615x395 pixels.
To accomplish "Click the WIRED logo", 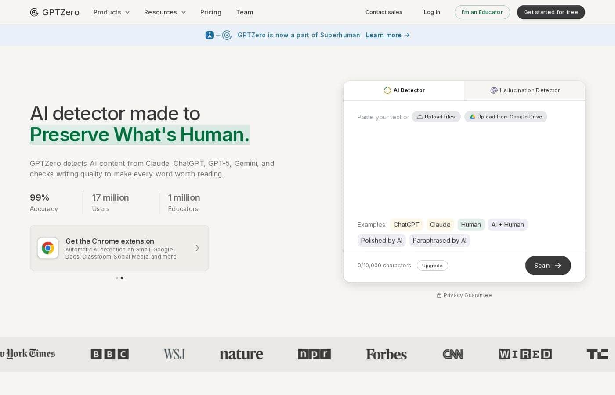I will [x=525, y=354].
